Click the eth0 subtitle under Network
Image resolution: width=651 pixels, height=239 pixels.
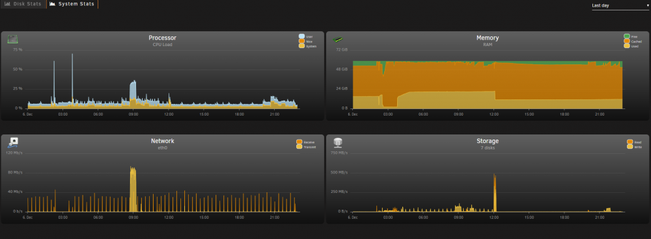click(x=162, y=147)
